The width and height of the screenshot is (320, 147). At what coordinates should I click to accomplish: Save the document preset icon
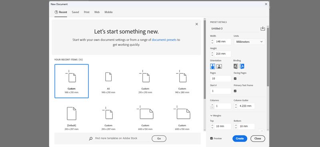click(x=263, y=29)
